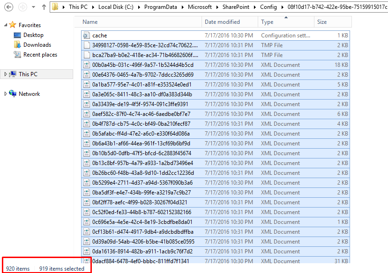The height and width of the screenshot is (273, 388).
Task: Click XML icon for 0b10b5d0-0dfb file
Action: point(86,153)
